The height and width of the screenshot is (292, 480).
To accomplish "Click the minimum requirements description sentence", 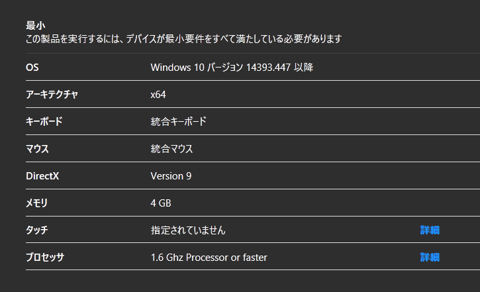I will point(183,39).
